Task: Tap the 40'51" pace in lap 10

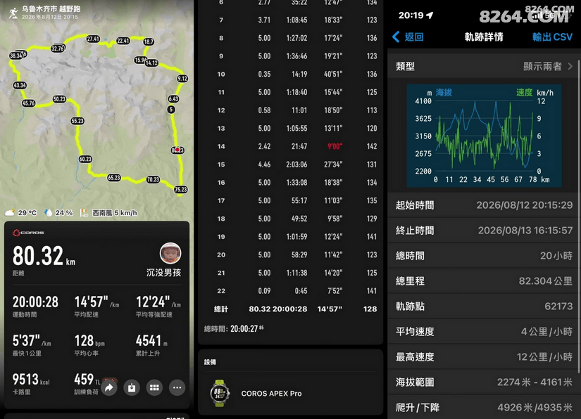Action: [333, 74]
